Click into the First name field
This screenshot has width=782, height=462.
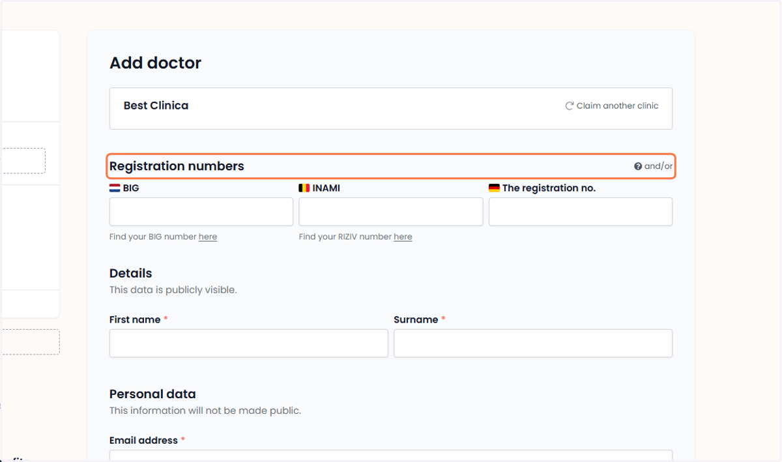point(249,343)
